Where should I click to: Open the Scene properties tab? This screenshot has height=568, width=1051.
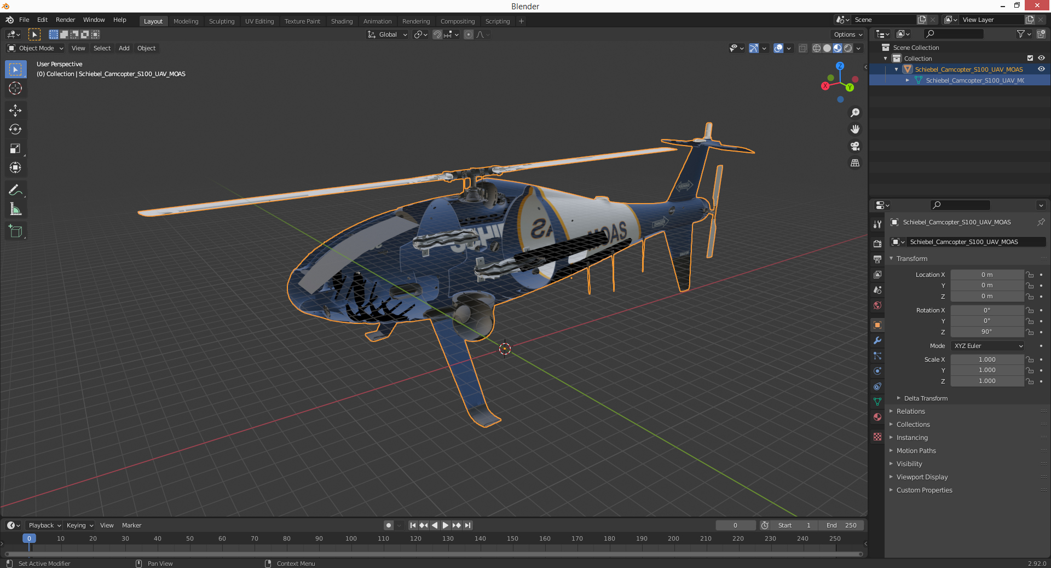click(x=877, y=289)
